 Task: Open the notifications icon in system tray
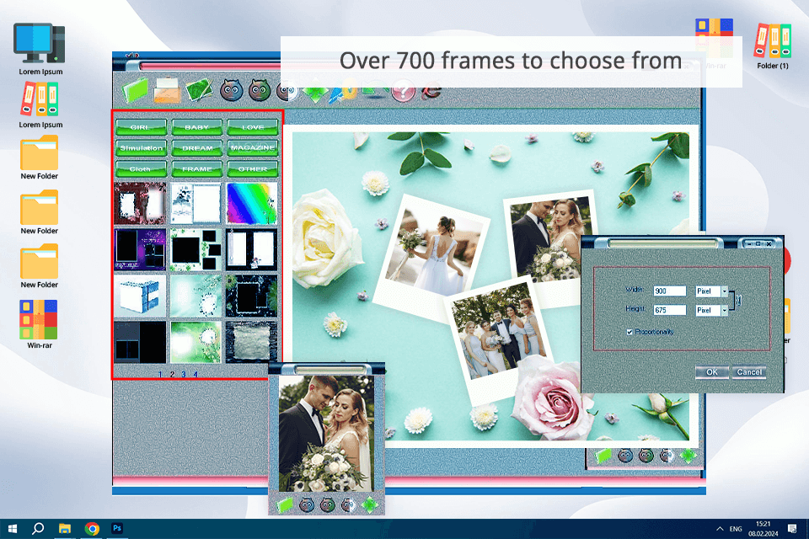point(792,529)
